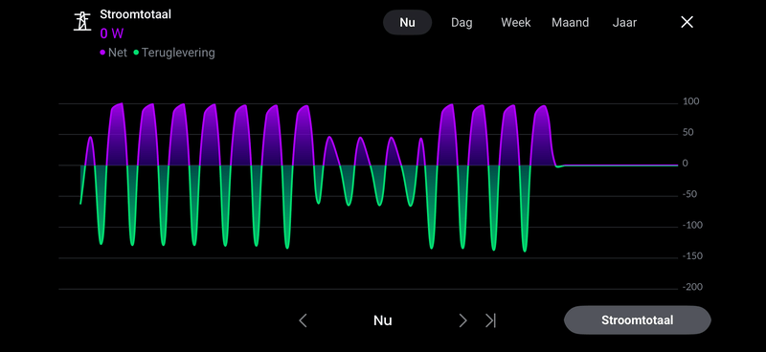
Task: Click the 100 axis label
Action: tap(691, 102)
